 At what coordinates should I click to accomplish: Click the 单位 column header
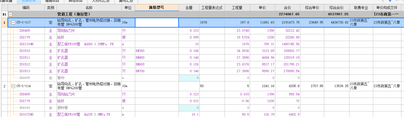(128, 8)
